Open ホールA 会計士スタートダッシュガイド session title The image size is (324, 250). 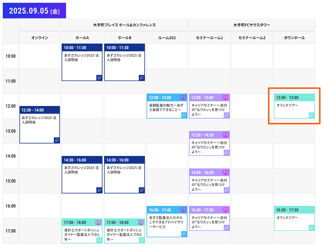point(82,234)
